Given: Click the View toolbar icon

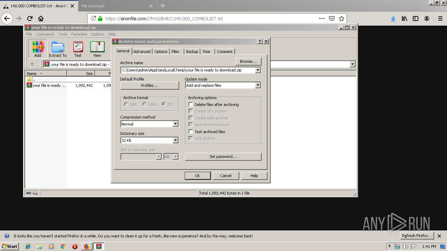Looking at the screenshot, I should (x=97, y=48).
